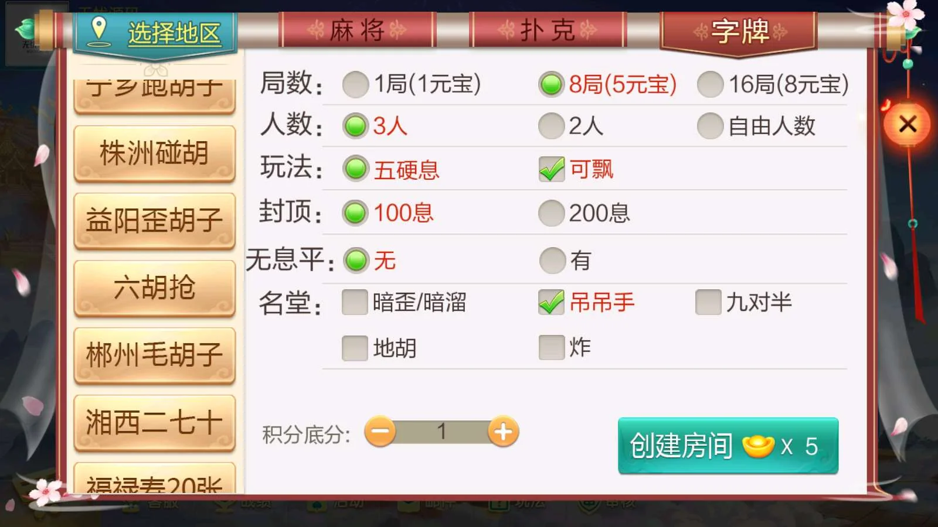This screenshot has width=938, height=527.
Task: Select 自由人数 option
Action: click(756, 126)
